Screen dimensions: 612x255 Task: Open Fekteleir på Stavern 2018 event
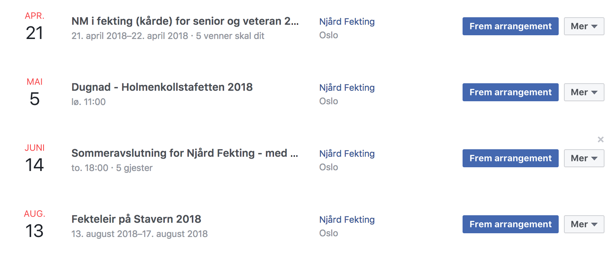136,219
